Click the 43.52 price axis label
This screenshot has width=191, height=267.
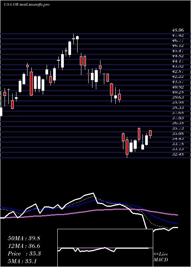[x=178, y=66]
